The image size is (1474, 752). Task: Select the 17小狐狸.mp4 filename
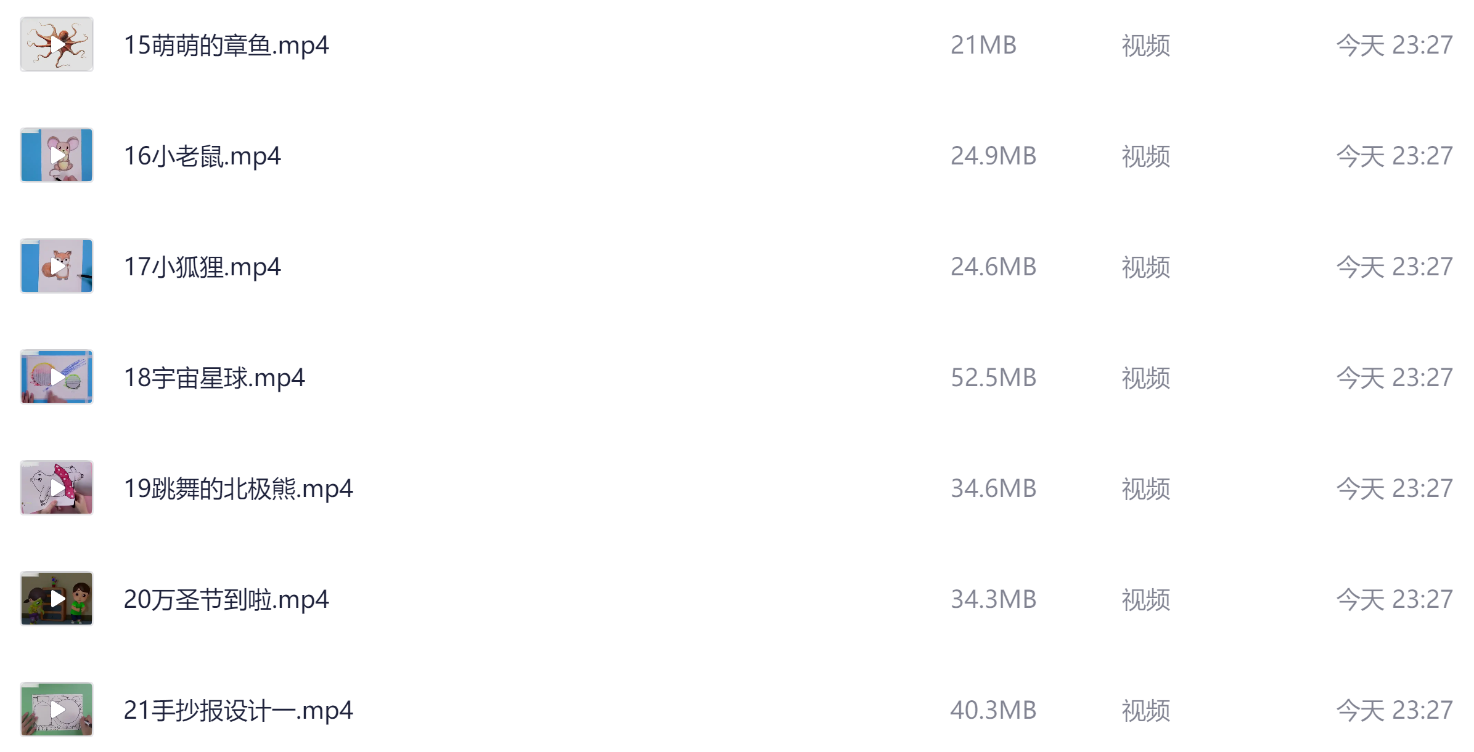click(x=203, y=266)
